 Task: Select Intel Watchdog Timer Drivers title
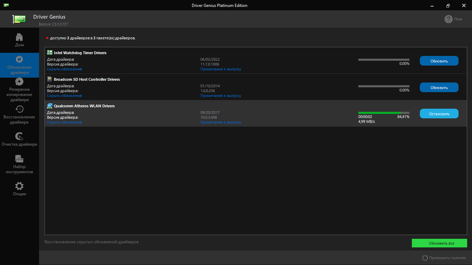80,53
